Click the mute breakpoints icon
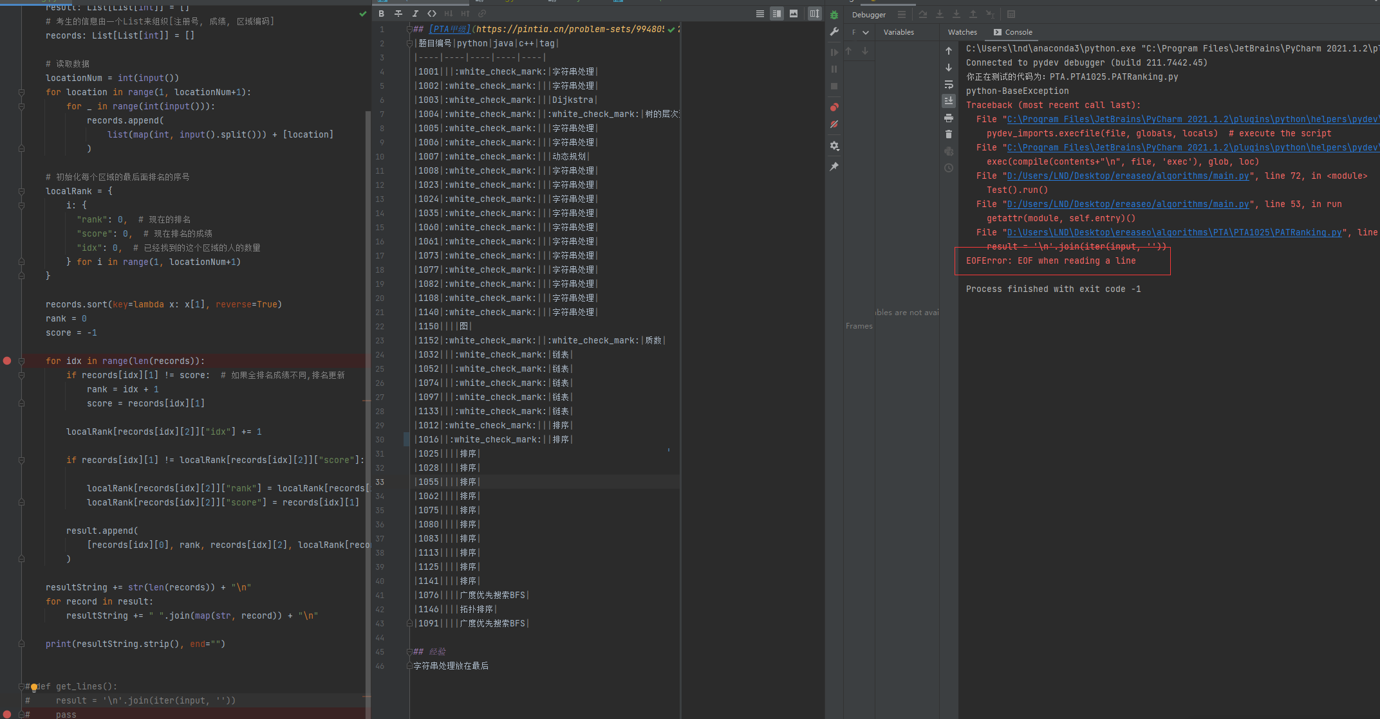Image resolution: width=1380 pixels, height=719 pixels. coord(834,124)
